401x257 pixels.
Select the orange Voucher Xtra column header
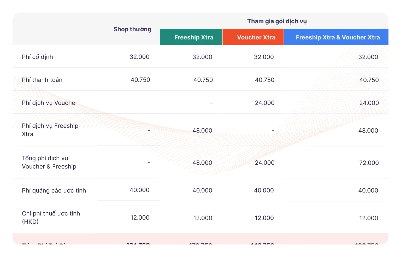256,37
